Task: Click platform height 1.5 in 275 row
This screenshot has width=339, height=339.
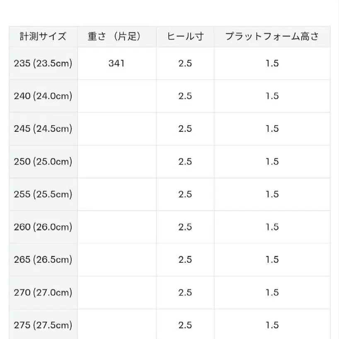Action: (x=272, y=325)
